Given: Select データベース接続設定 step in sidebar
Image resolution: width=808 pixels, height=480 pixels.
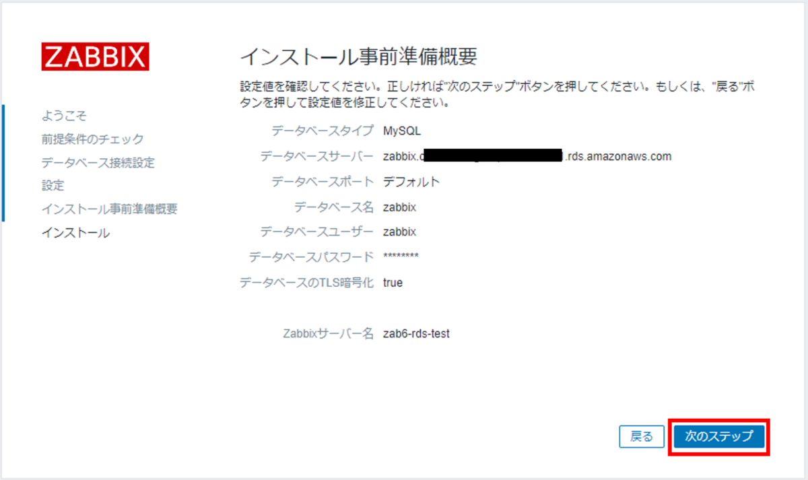Looking at the screenshot, I should pos(98,162).
